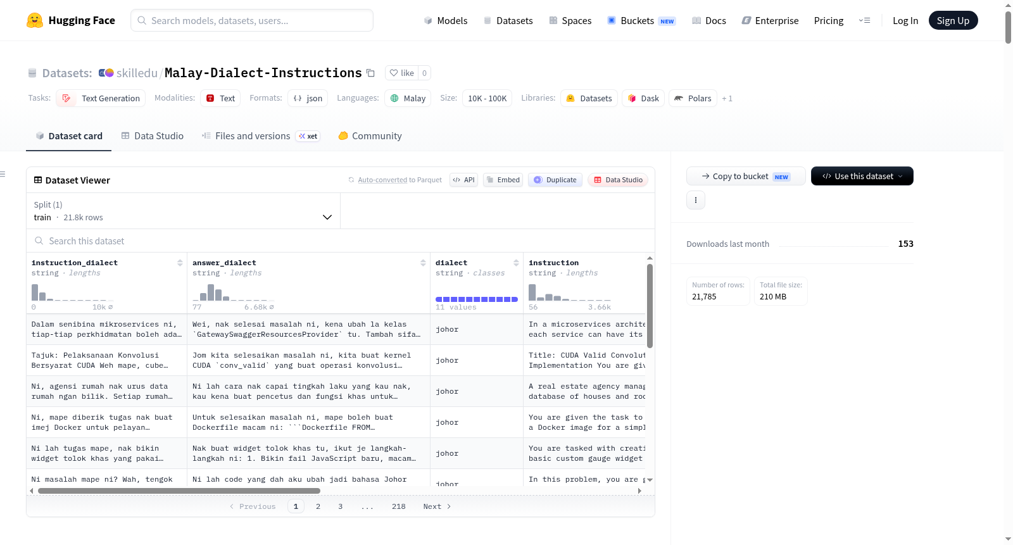Open the skilledu profile link
The image size is (1013, 545).
pos(137,73)
